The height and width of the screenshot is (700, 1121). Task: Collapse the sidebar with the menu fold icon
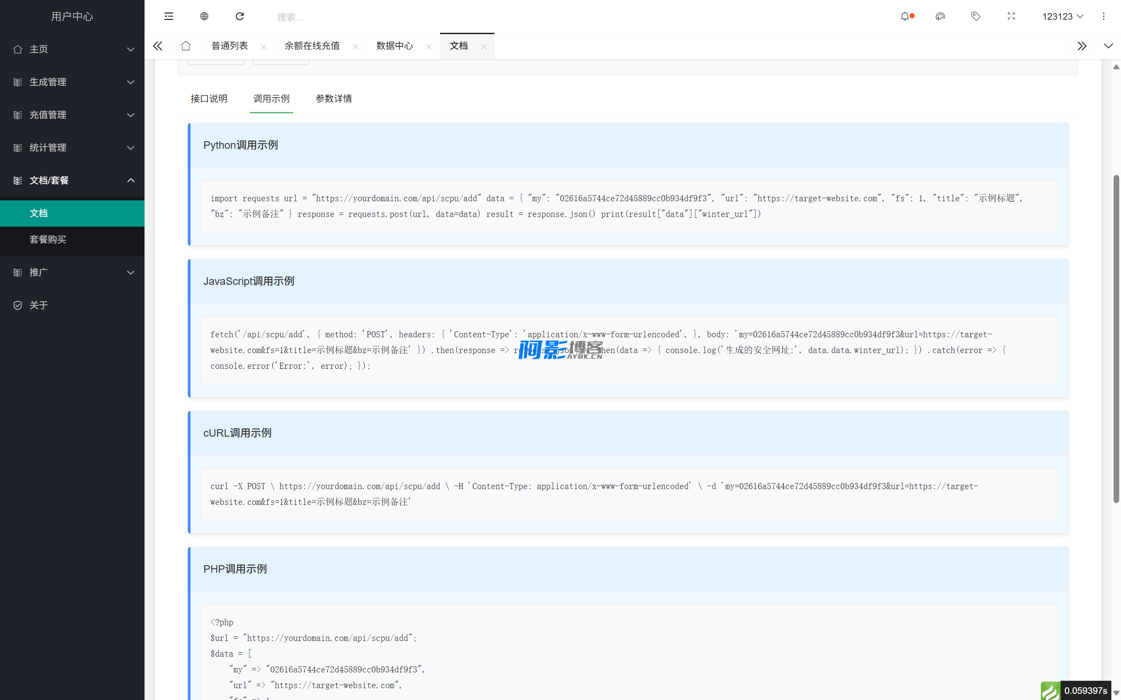click(169, 16)
